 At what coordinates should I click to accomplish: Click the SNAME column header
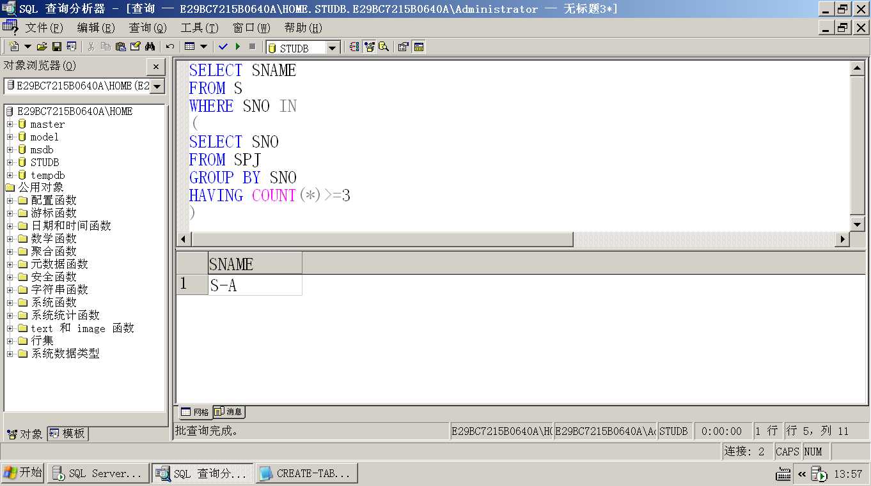pyautogui.click(x=255, y=264)
